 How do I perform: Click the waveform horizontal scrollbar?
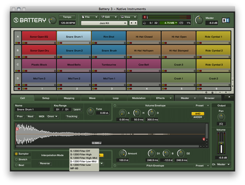pyautogui.click(x=108, y=146)
